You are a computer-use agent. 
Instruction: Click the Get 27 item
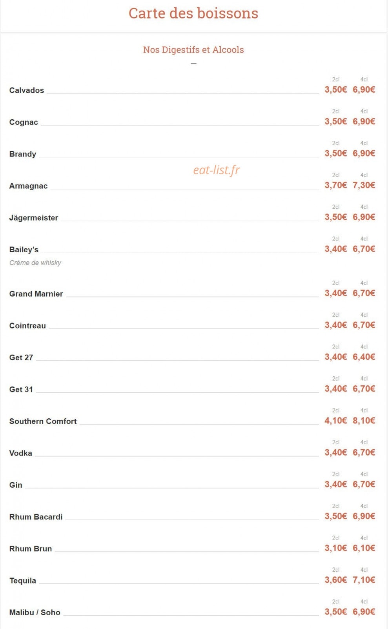click(21, 357)
